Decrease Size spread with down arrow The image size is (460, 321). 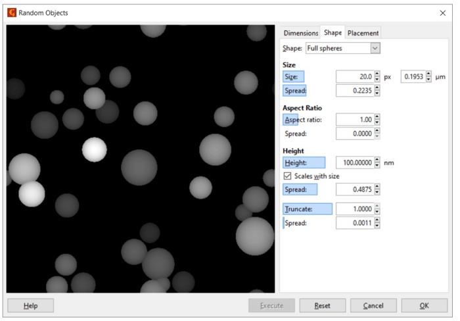(x=377, y=93)
